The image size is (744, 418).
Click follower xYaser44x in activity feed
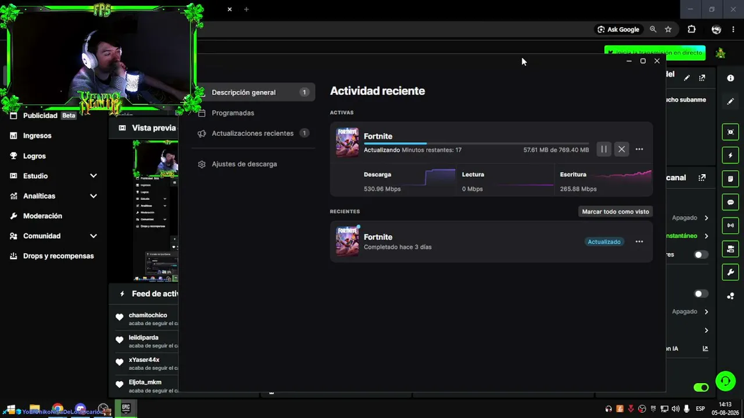click(144, 360)
